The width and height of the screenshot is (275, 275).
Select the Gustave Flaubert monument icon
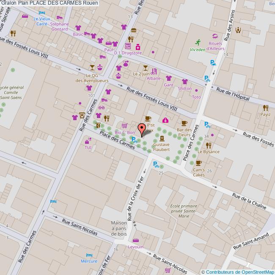tap(161, 138)
